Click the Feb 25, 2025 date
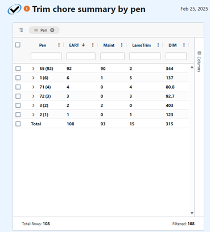 [194, 9]
